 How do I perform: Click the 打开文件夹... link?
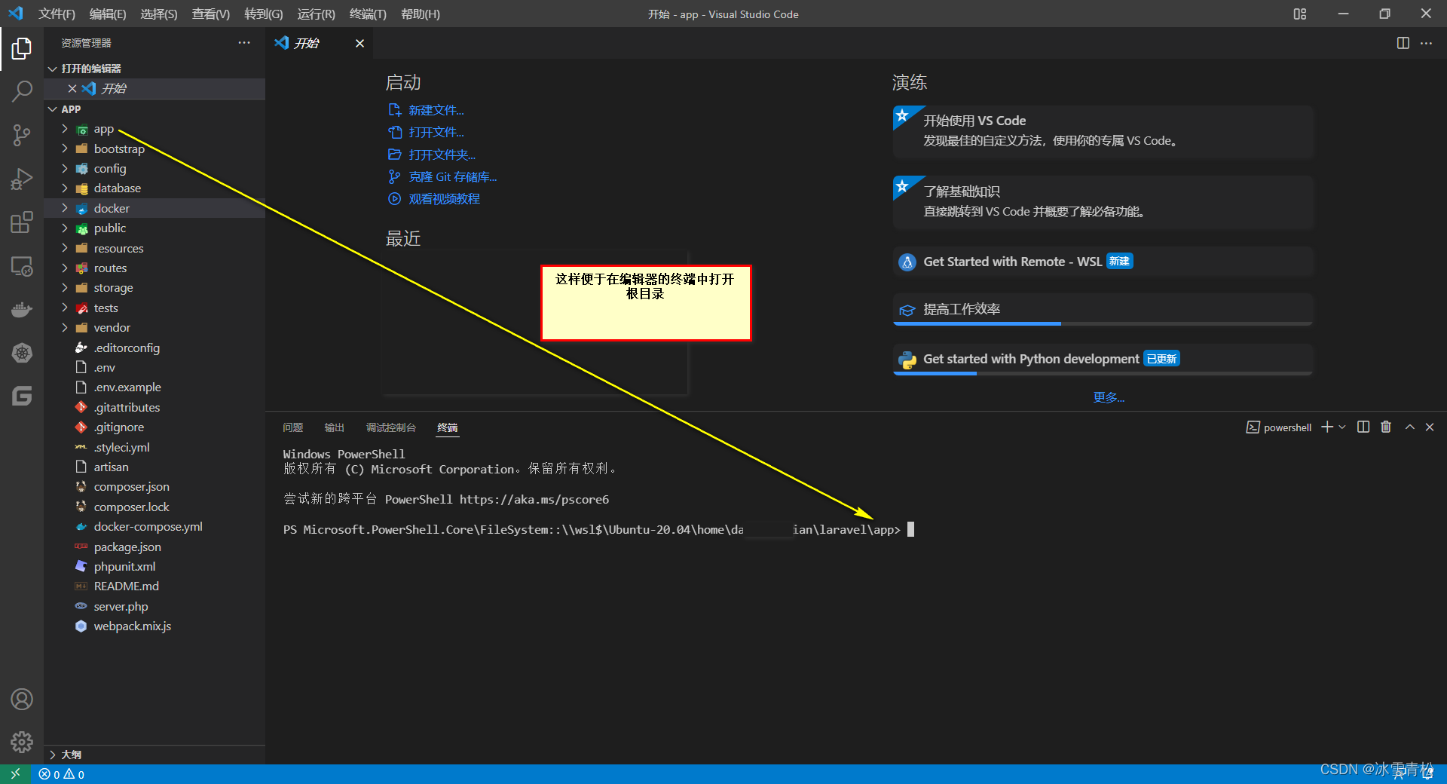click(x=442, y=155)
